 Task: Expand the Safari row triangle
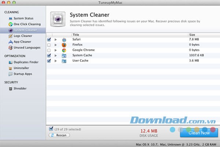56,40
